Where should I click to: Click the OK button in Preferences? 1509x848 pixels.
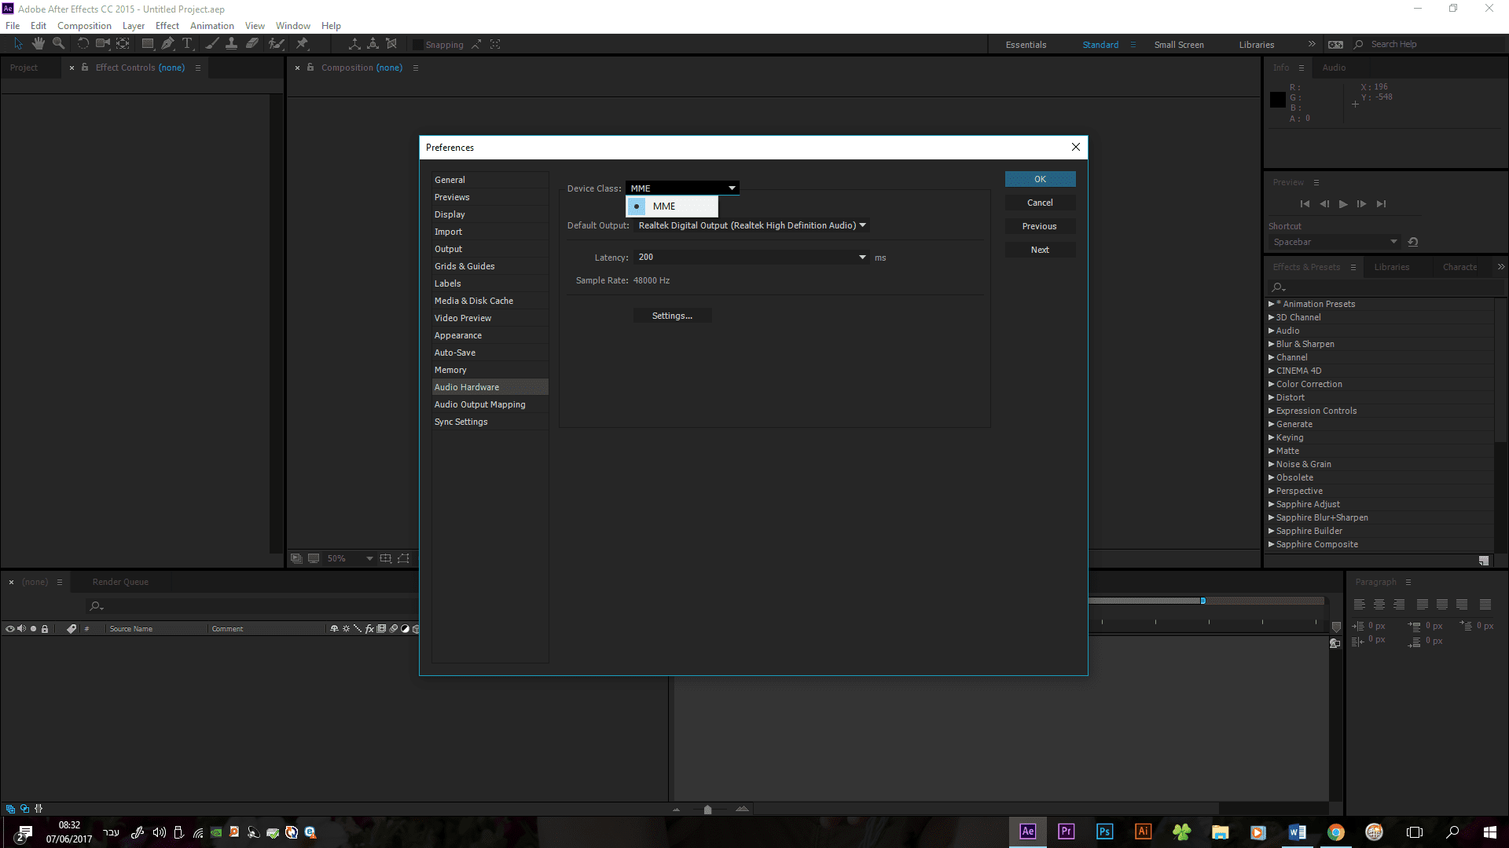coord(1039,179)
